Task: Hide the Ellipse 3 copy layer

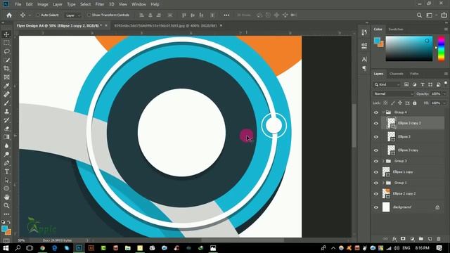Action: tap(376, 150)
